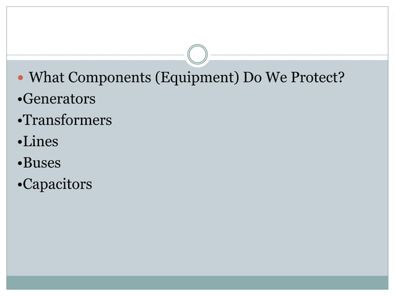Click the bullet dot before Capacitors
The width and height of the screenshot is (395, 296).
coord(20,185)
